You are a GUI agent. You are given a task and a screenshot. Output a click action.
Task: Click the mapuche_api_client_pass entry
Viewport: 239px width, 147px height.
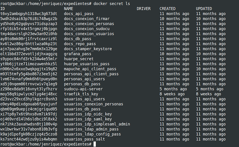coord(90,69)
